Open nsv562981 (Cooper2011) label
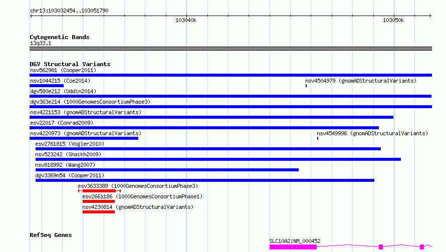Screen dimensions: 446x252 63,70
